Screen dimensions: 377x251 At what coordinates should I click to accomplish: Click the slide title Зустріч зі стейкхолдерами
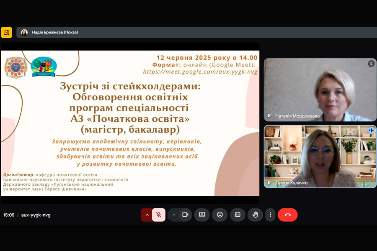130,86
